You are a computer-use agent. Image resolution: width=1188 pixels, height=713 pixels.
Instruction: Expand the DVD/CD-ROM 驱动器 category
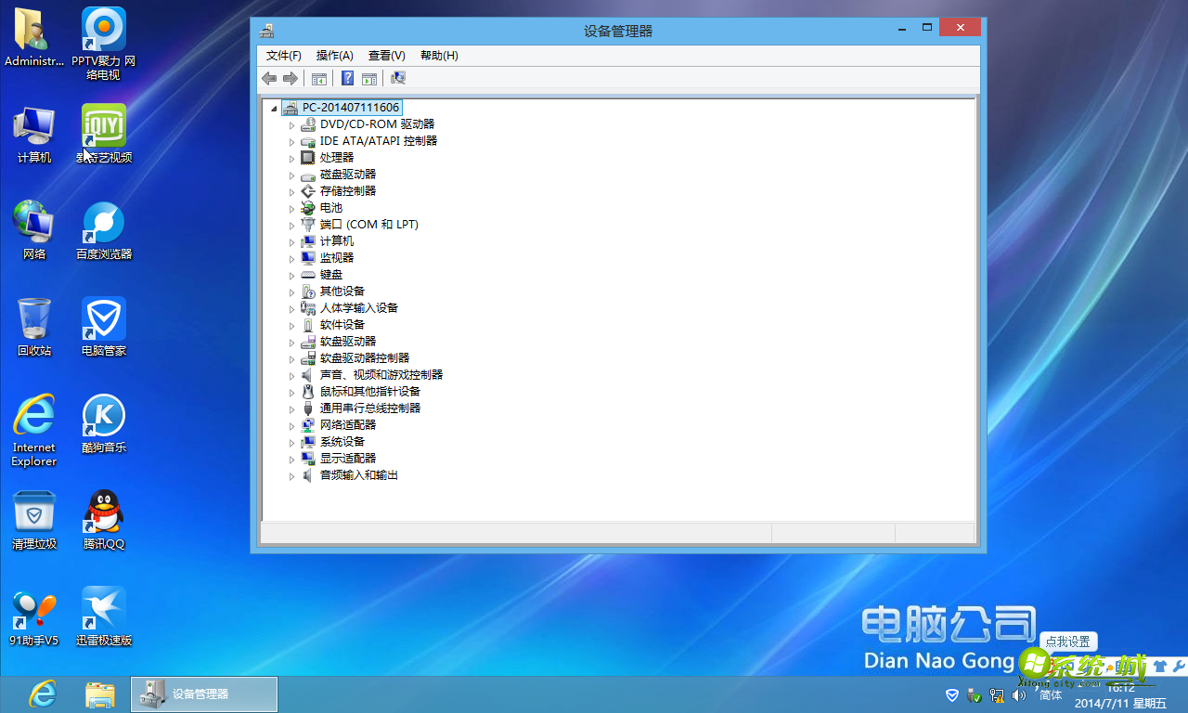291,123
